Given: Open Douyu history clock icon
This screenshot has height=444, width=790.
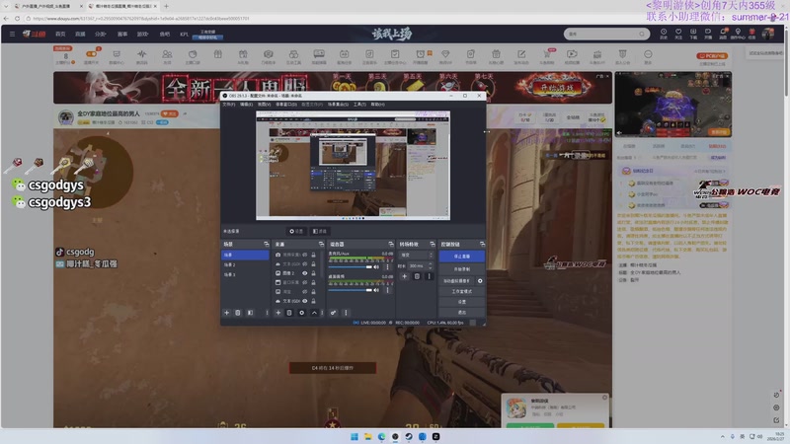Looking at the screenshot, I should (664, 34).
